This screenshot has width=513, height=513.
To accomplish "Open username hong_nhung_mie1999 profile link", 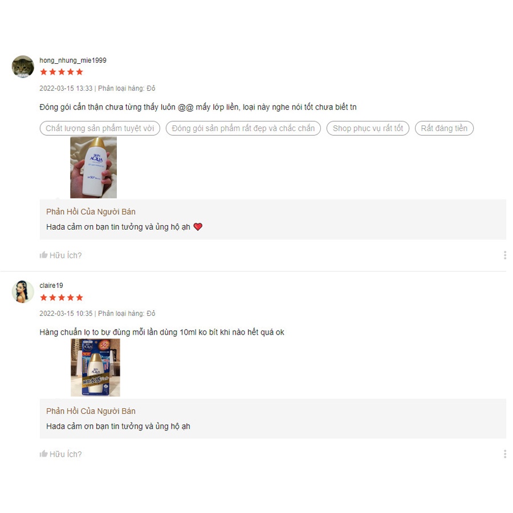I will (x=73, y=60).
